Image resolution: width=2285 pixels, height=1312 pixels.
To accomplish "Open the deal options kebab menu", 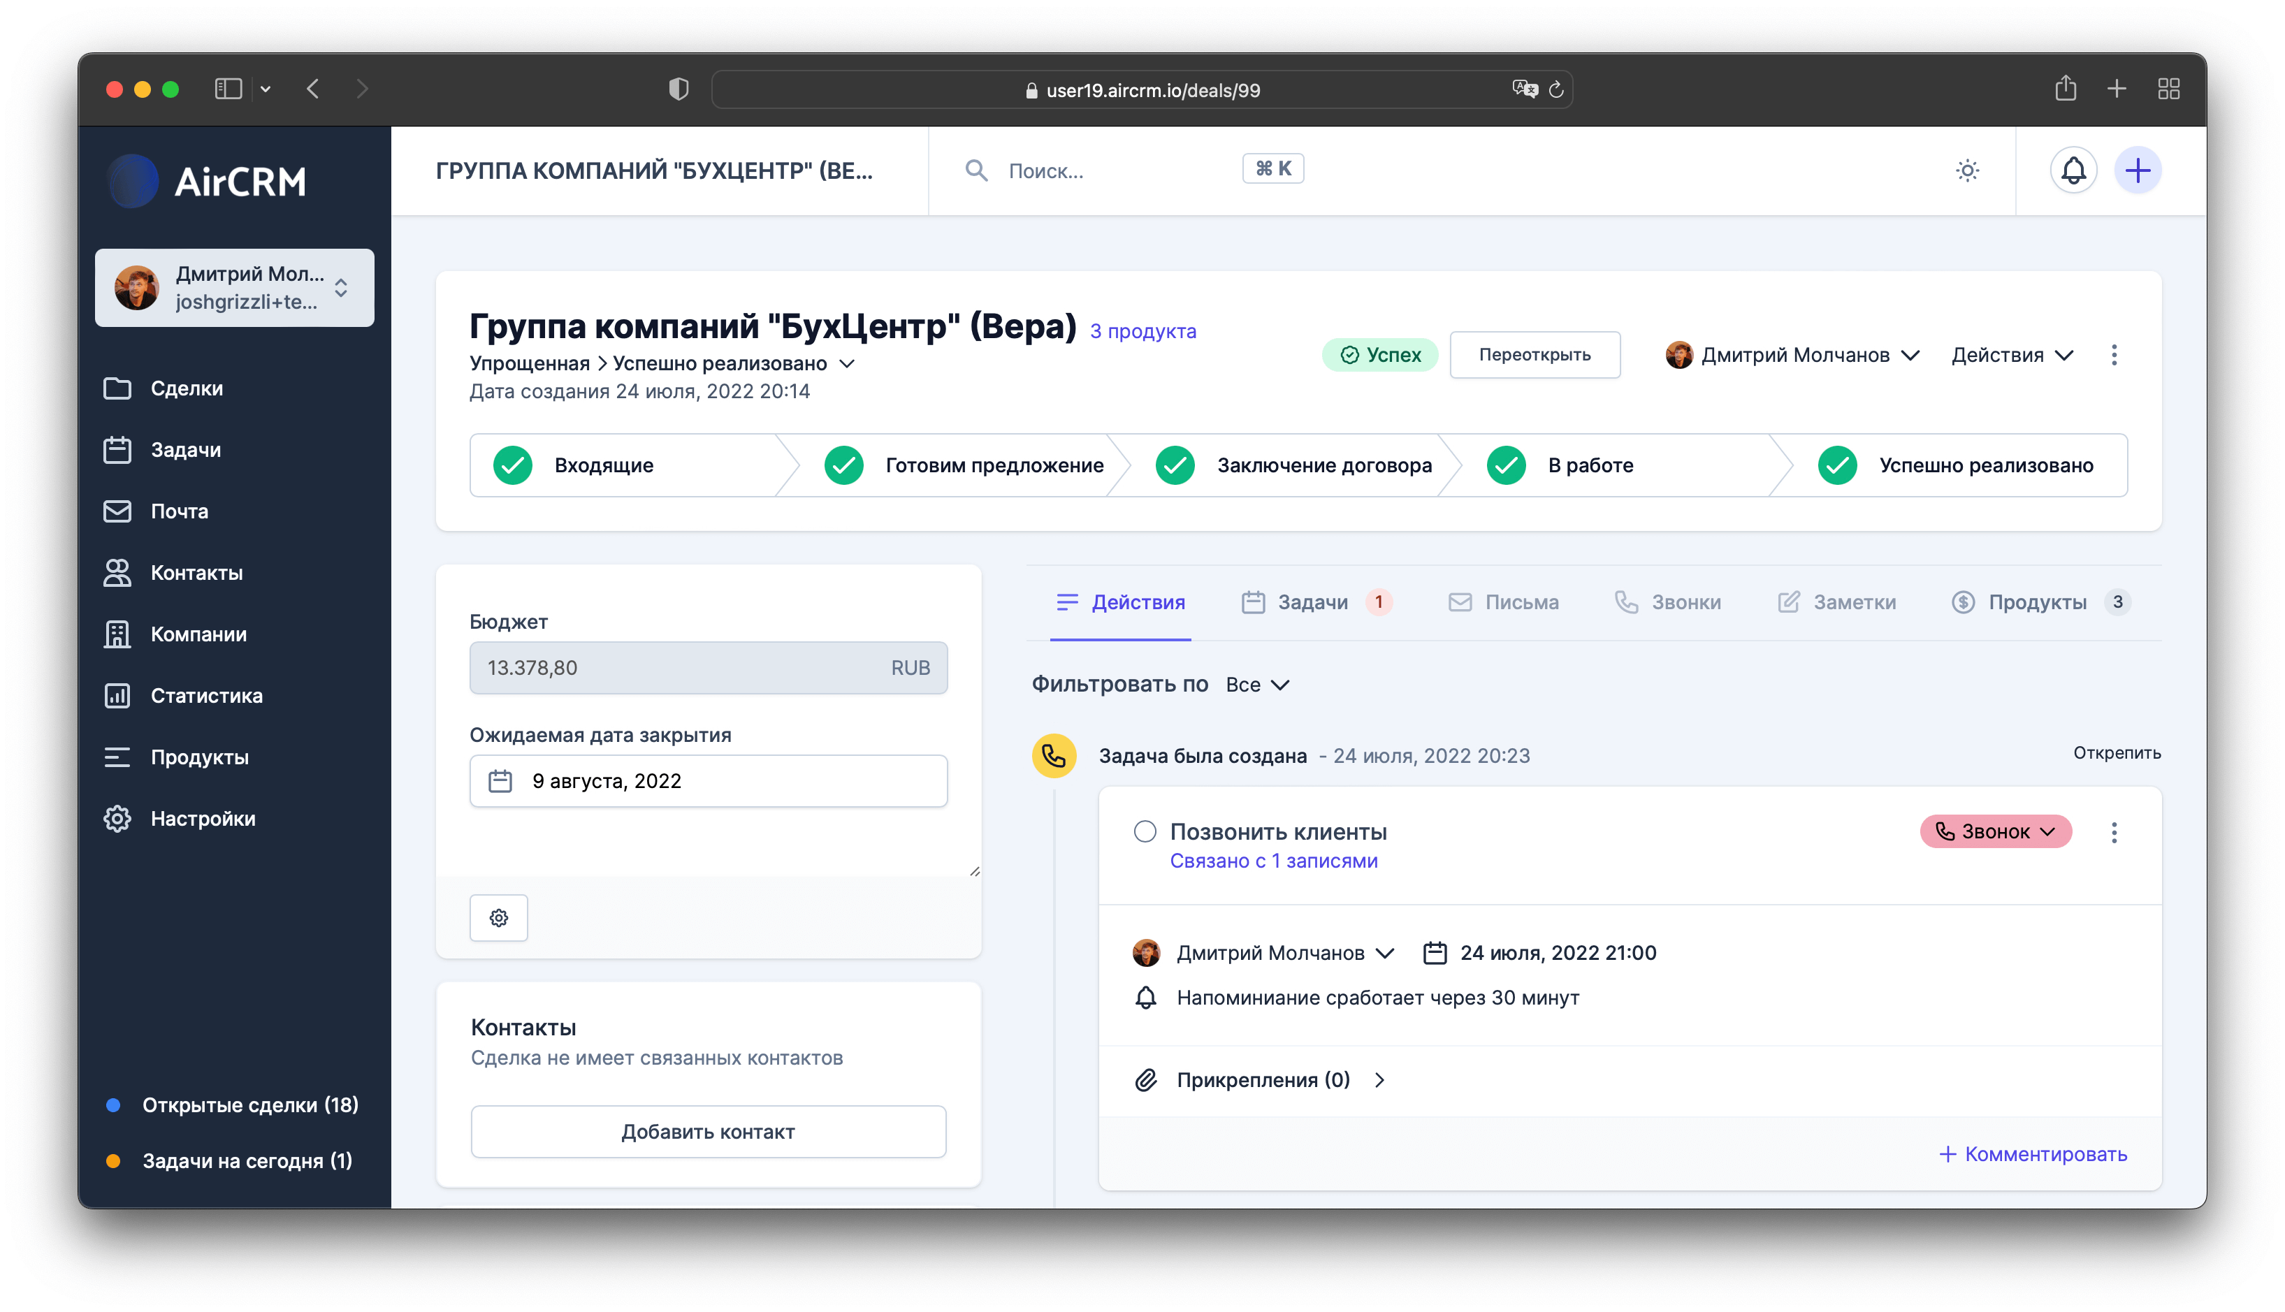I will pos(2114,354).
